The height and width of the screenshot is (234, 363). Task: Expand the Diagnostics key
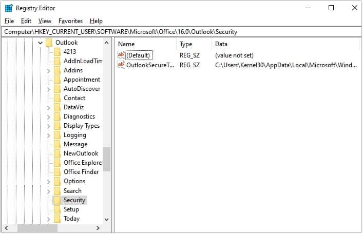coord(49,117)
